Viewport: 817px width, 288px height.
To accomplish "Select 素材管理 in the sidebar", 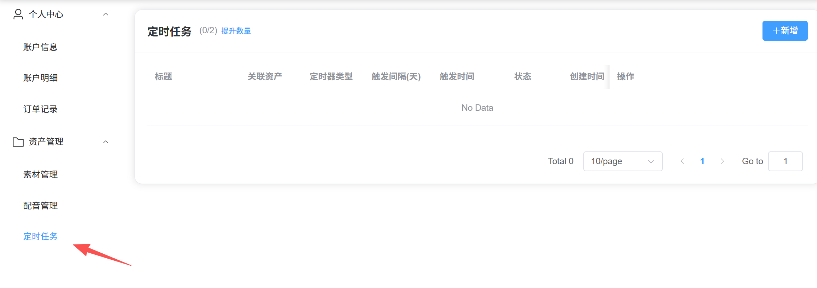I will pos(40,174).
